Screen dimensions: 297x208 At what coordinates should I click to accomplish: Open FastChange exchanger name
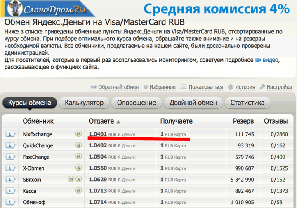(36, 157)
